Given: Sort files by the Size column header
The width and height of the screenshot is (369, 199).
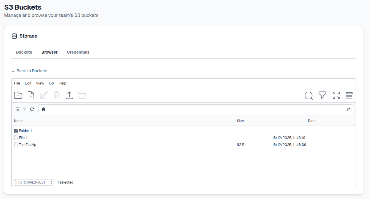Looking at the screenshot, I should pos(240,121).
